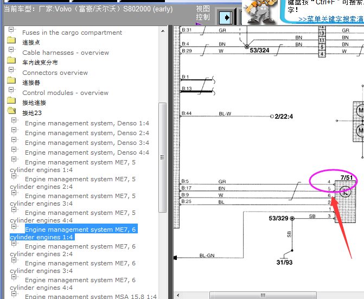364x299 pixels.
Task: Click ground label 31/93 in diagram
Action: (x=284, y=262)
